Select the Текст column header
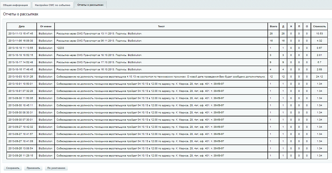 [161, 26]
